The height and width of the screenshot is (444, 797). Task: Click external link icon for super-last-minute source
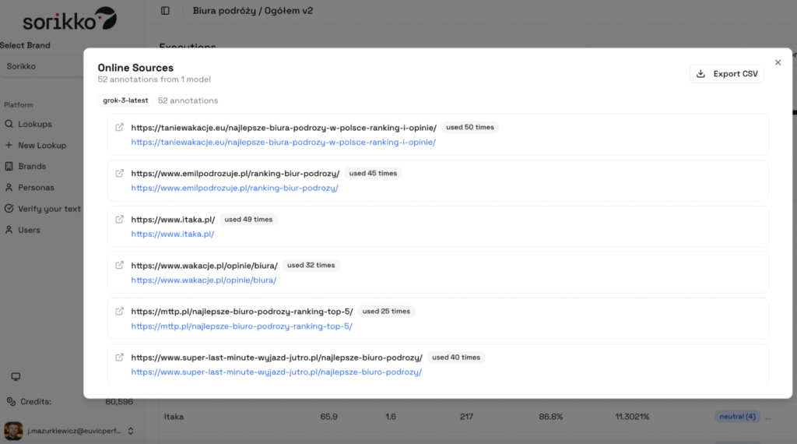pos(119,357)
